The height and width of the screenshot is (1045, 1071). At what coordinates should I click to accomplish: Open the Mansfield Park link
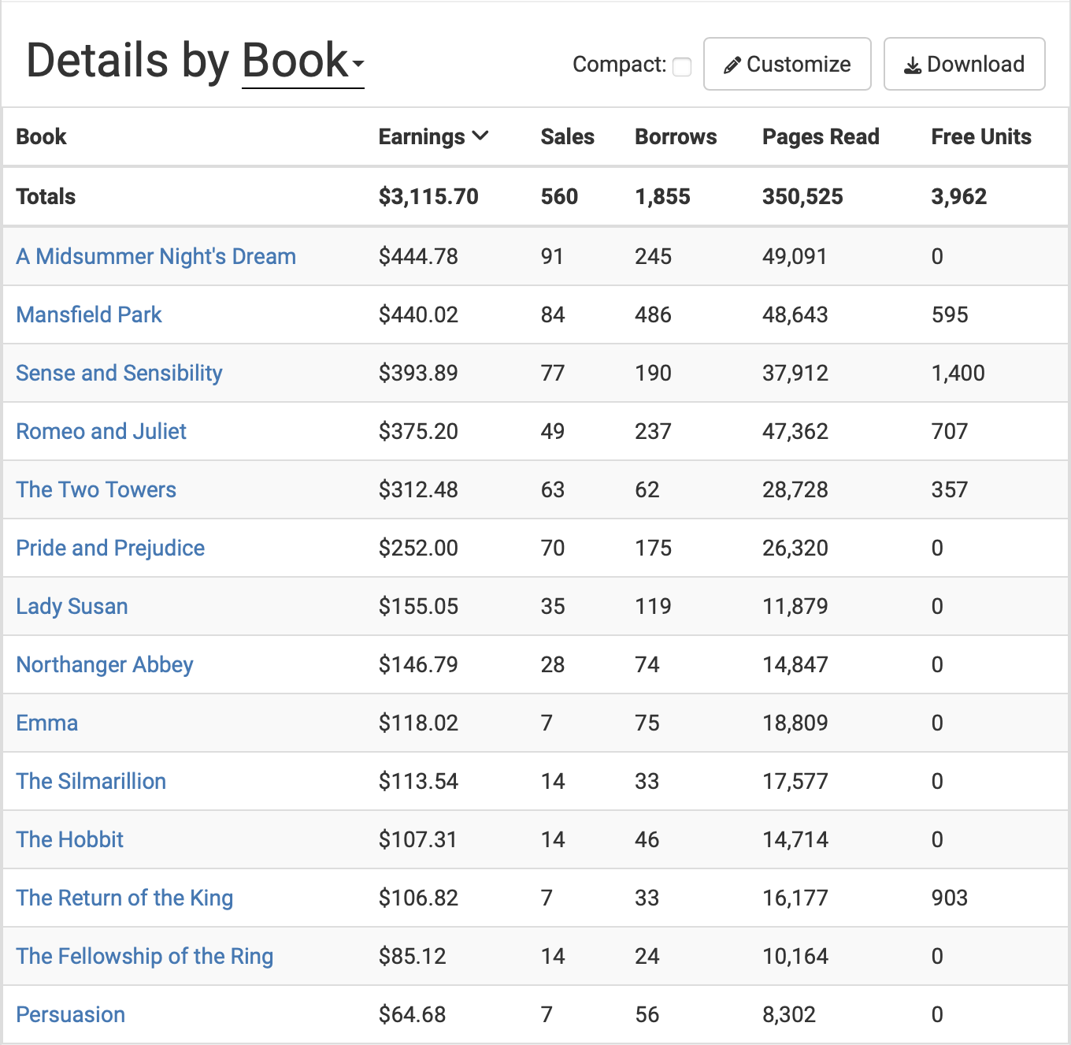[x=89, y=314]
